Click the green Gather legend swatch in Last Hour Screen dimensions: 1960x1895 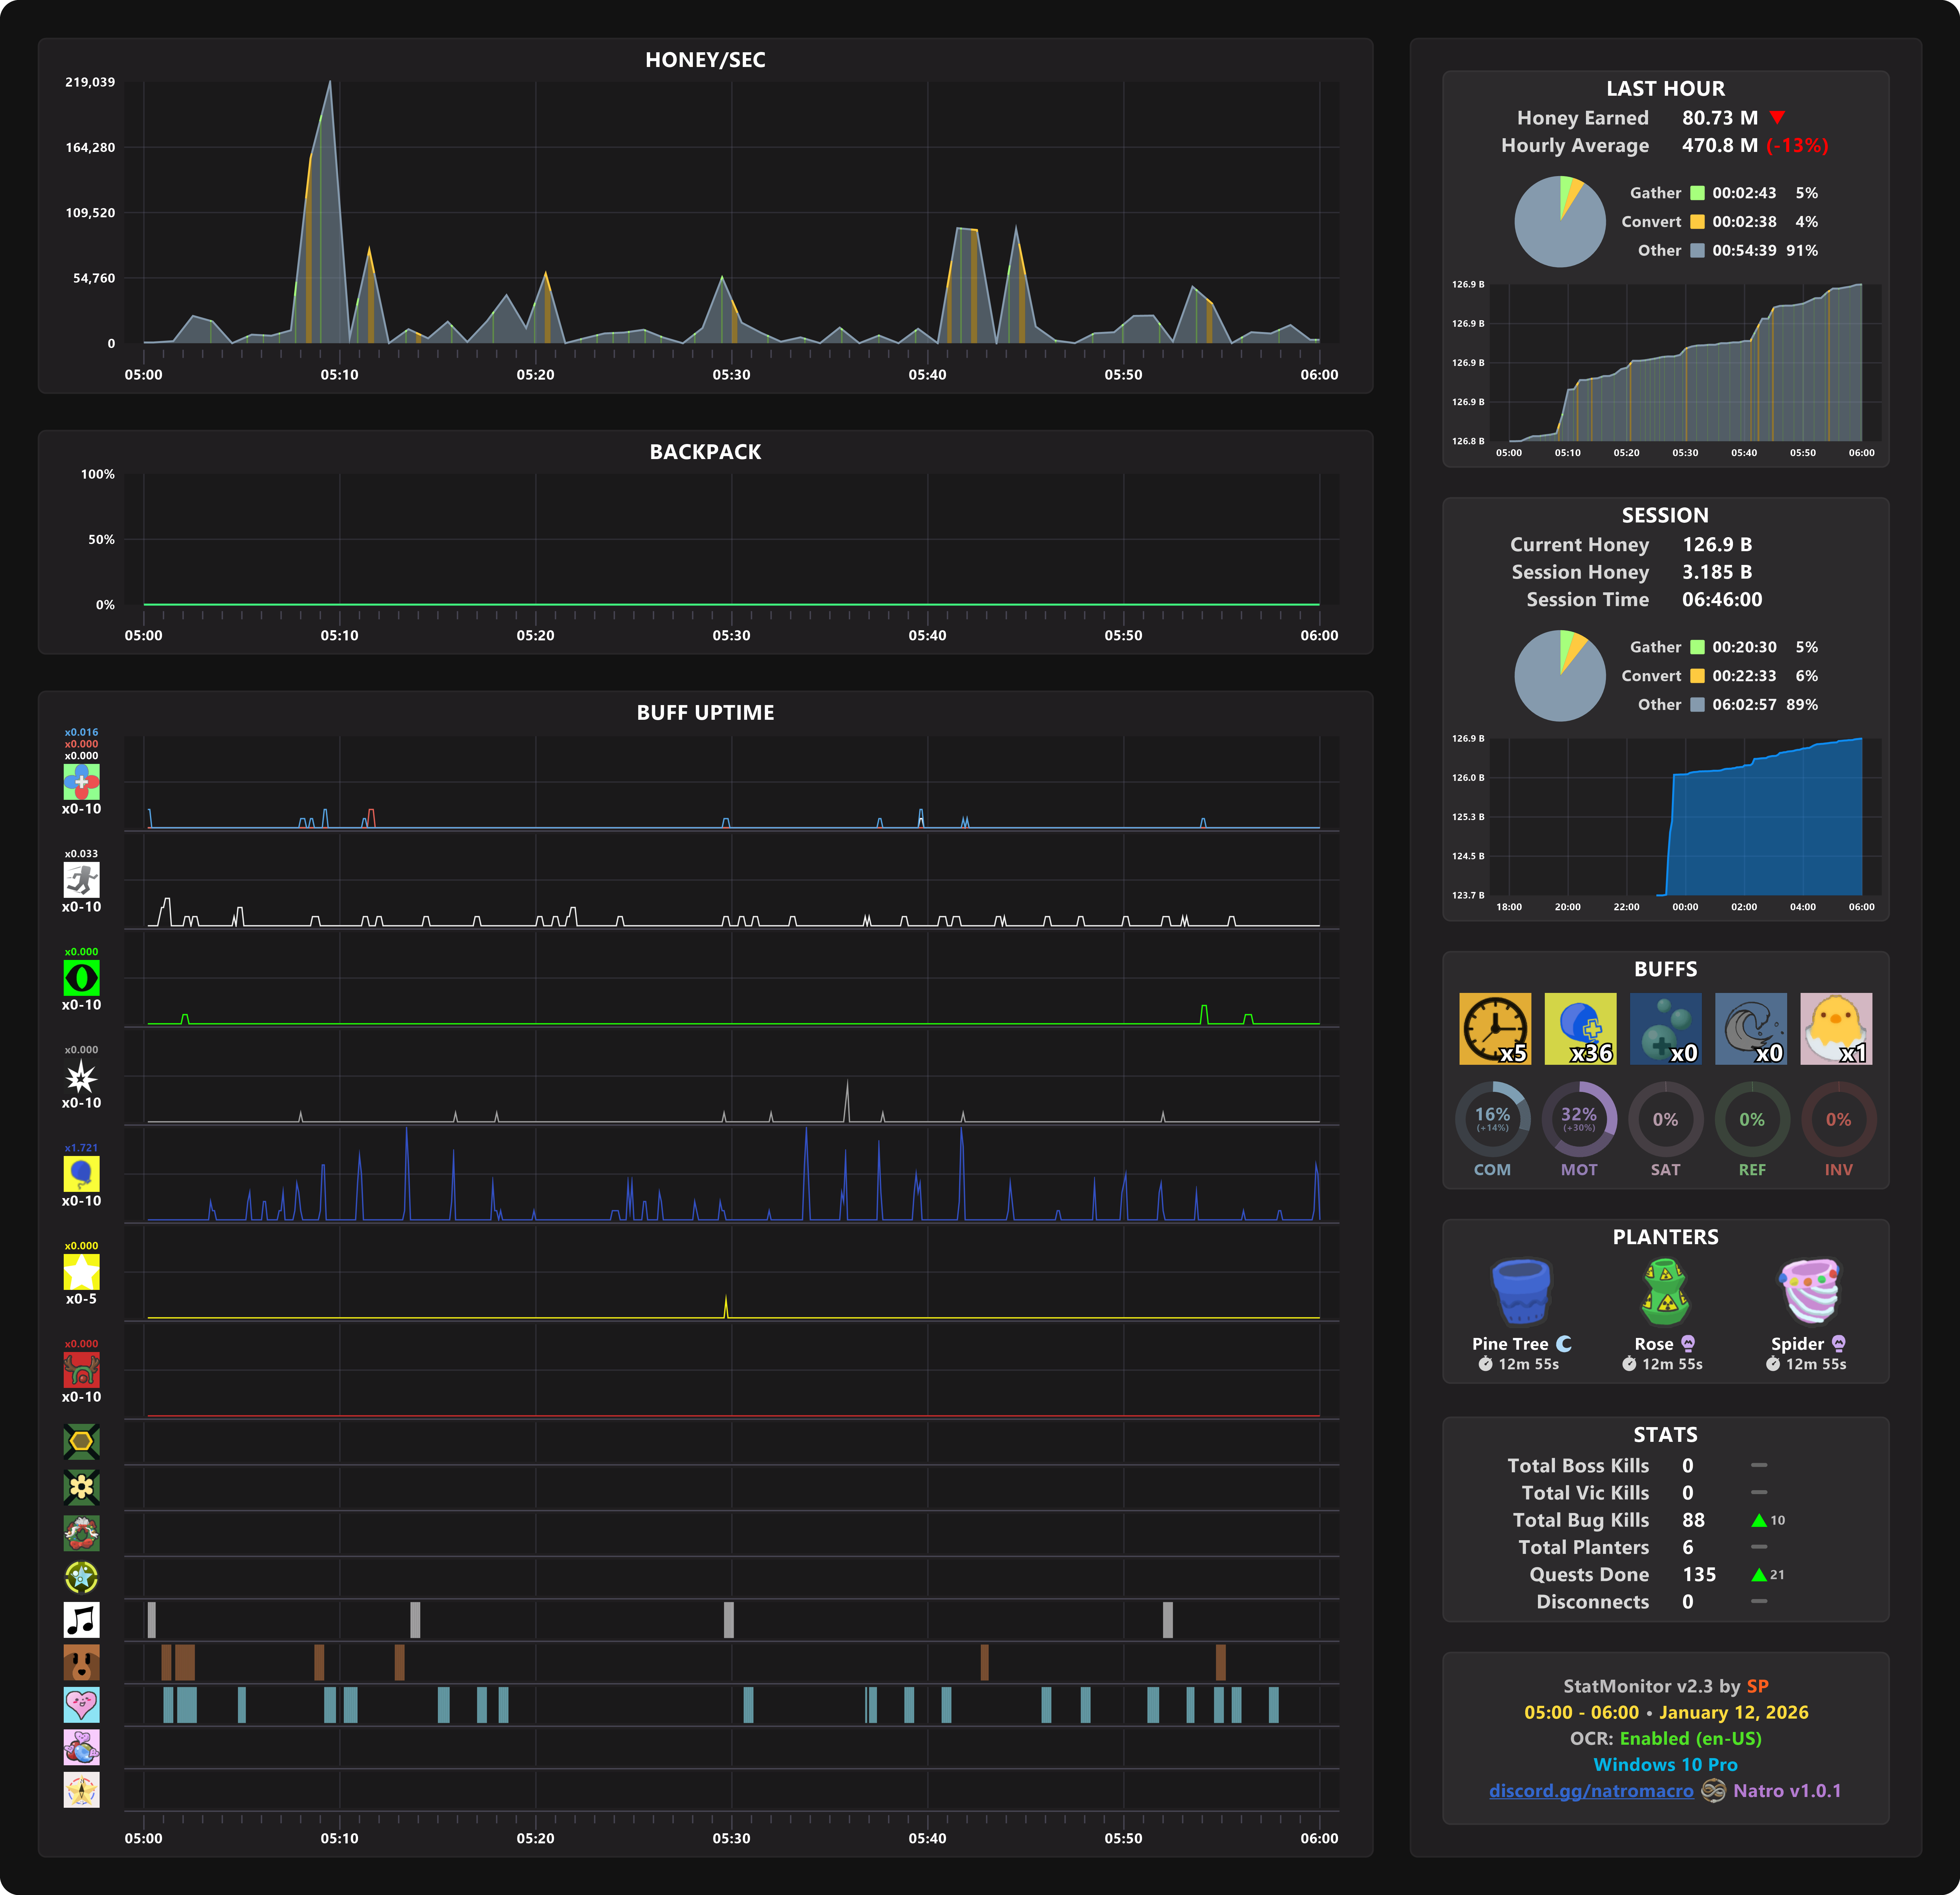pos(1697,193)
